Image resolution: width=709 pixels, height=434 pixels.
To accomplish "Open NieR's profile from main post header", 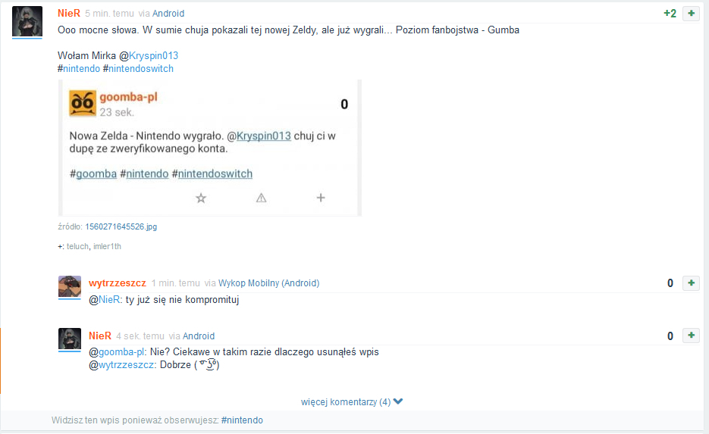I will 69,13.
